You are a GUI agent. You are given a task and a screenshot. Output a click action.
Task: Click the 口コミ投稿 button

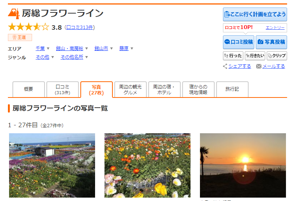click(238, 42)
